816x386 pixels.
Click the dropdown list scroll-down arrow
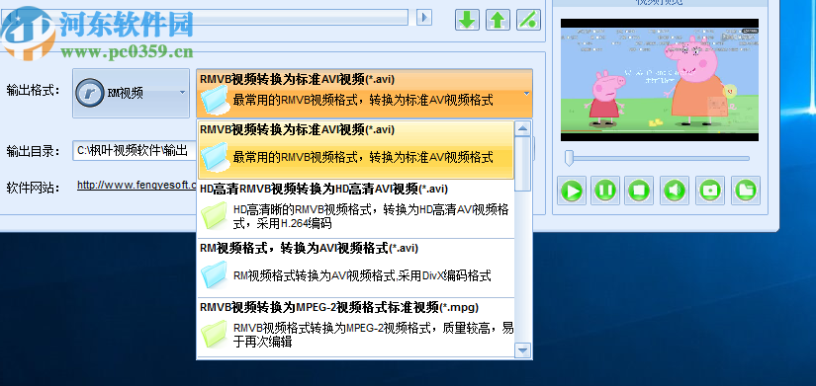pos(522,350)
